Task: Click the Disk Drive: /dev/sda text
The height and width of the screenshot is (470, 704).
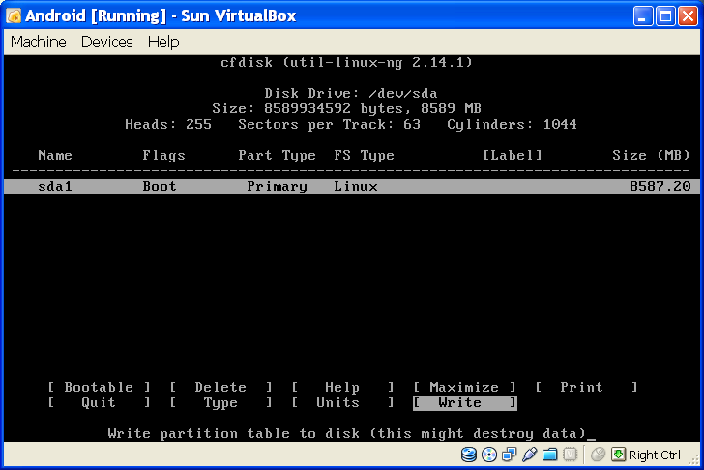Action: coord(351,93)
